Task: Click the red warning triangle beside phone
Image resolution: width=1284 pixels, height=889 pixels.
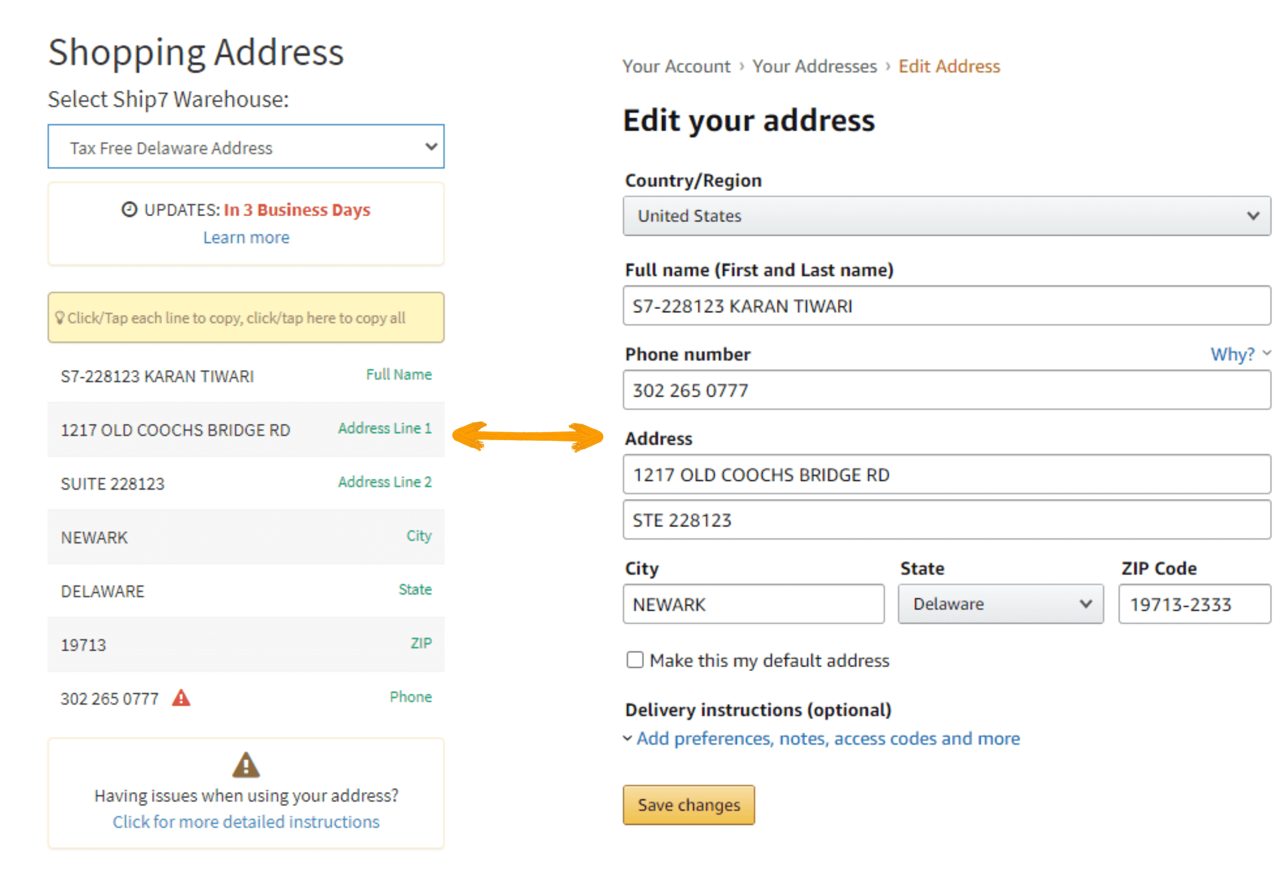Action: (x=181, y=698)
